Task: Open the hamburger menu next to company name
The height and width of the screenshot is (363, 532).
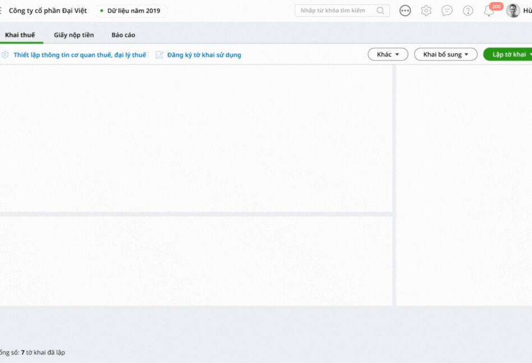Action: pos(1,11)
